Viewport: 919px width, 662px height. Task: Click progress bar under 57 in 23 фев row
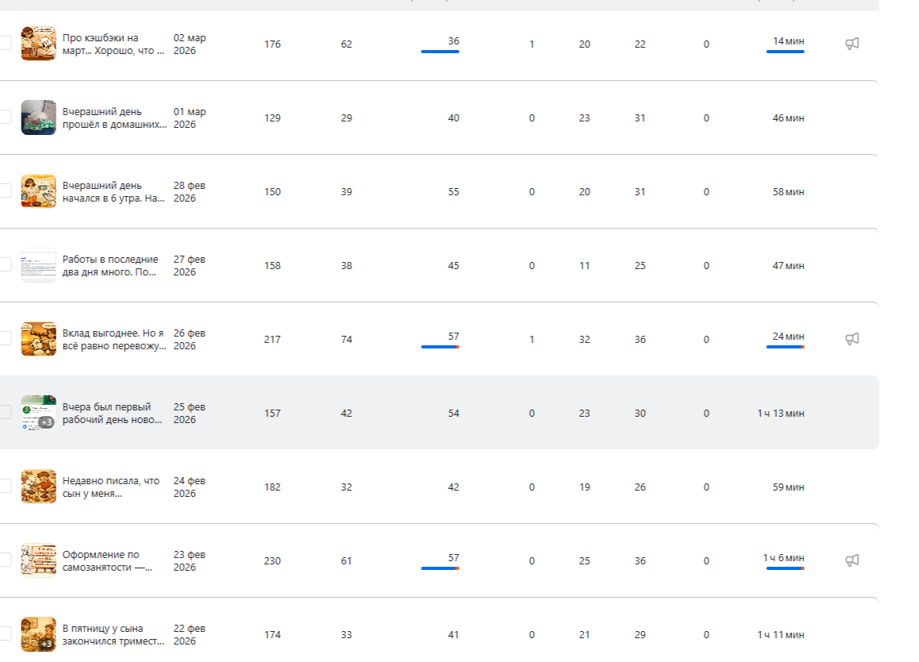coord(440,568)
